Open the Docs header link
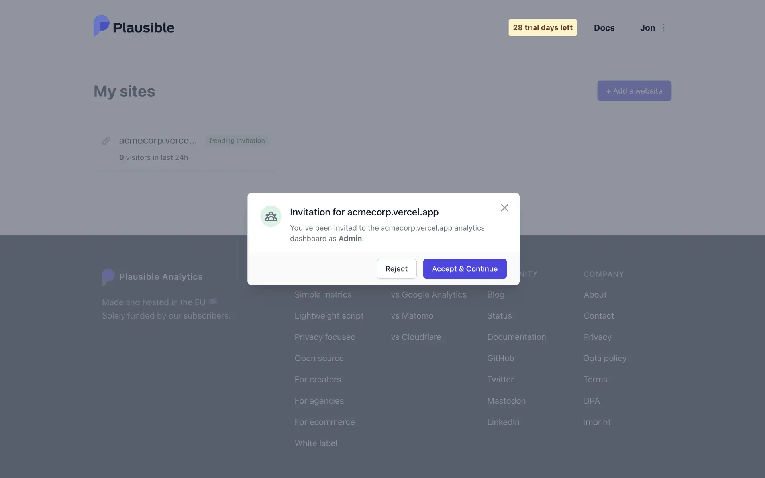The width and height of the screenshot is (765, 478). pos(604,28)
